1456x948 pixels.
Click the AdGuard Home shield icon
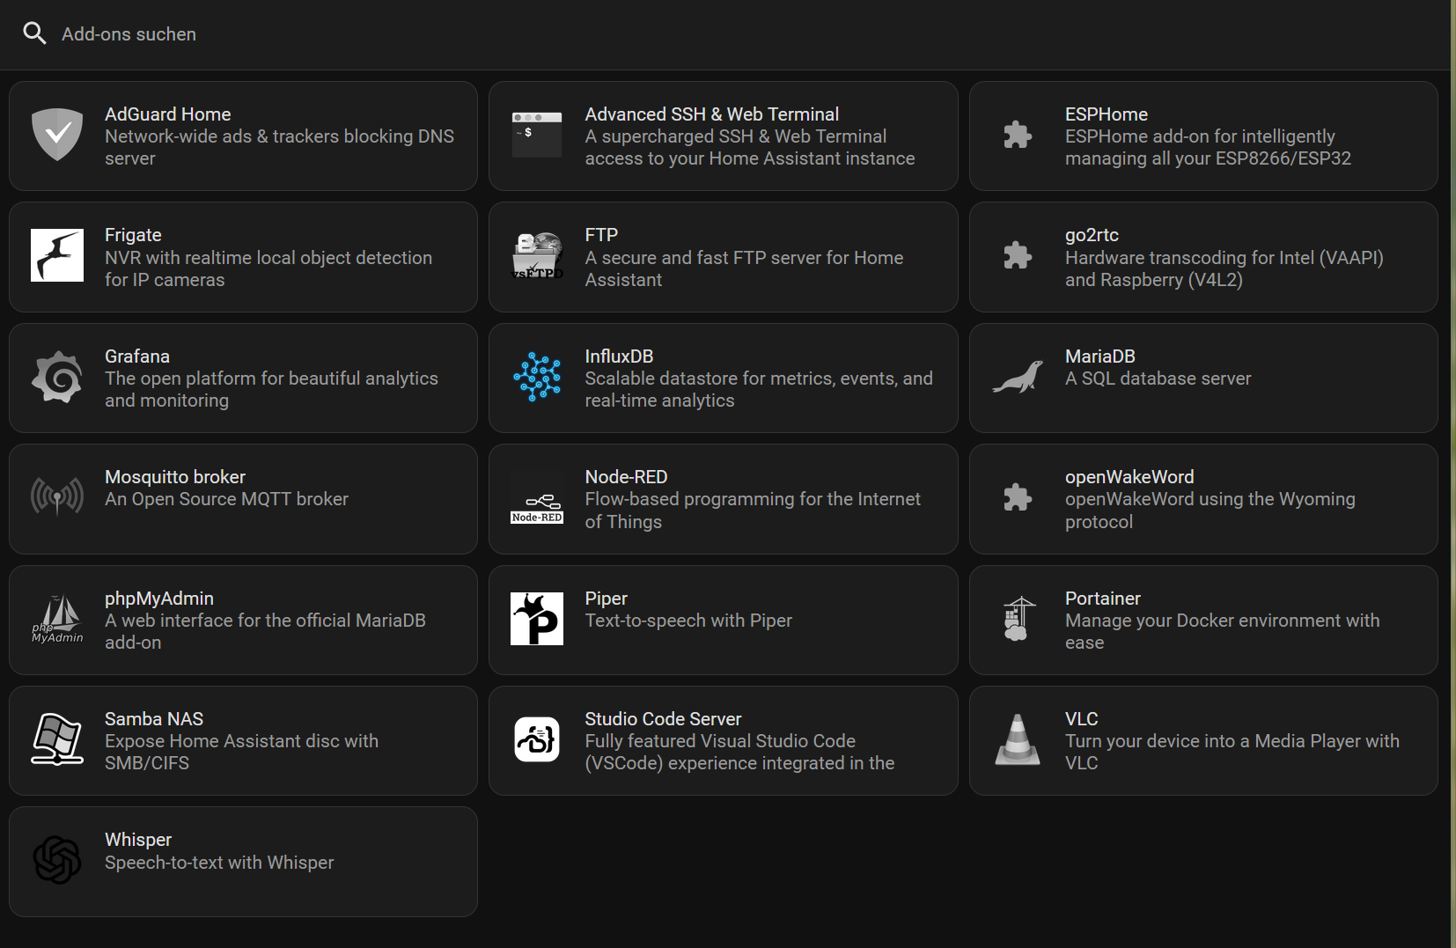pos(57,135)
